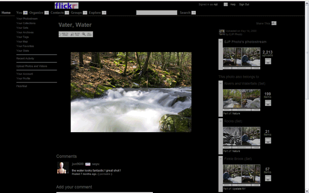Select Your Tags menu entry
Viewport: 309px width, 193px height.
(23, 37)
